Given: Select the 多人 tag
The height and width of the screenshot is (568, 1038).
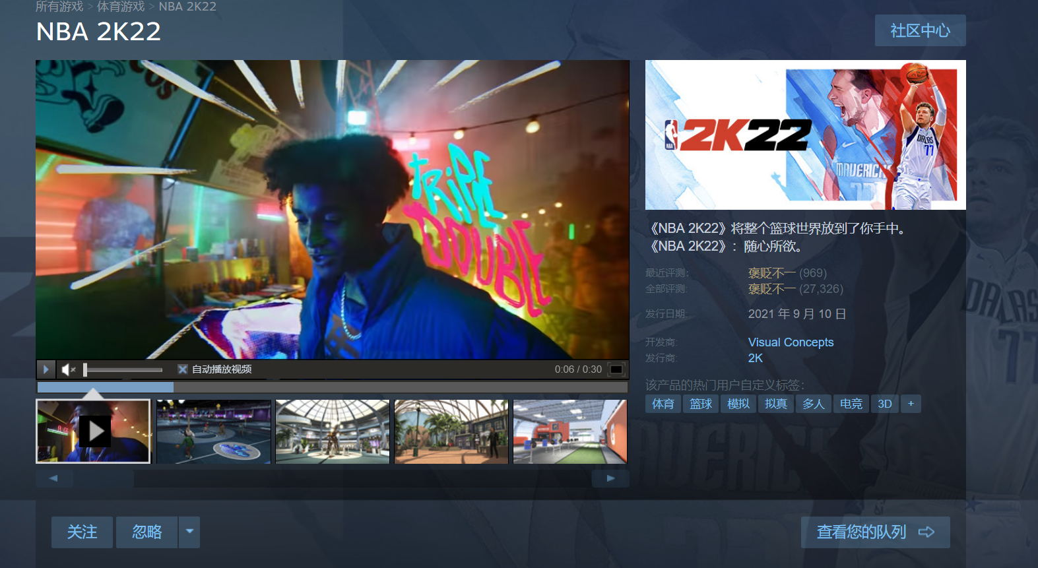Looking at the screenshot, I should click(814, 404).
